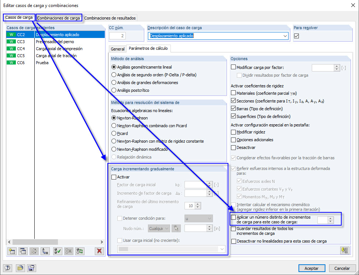Adjust the load increments count spinner
The width and height of the screenshot is (359, 275).
tap(330, 220)
